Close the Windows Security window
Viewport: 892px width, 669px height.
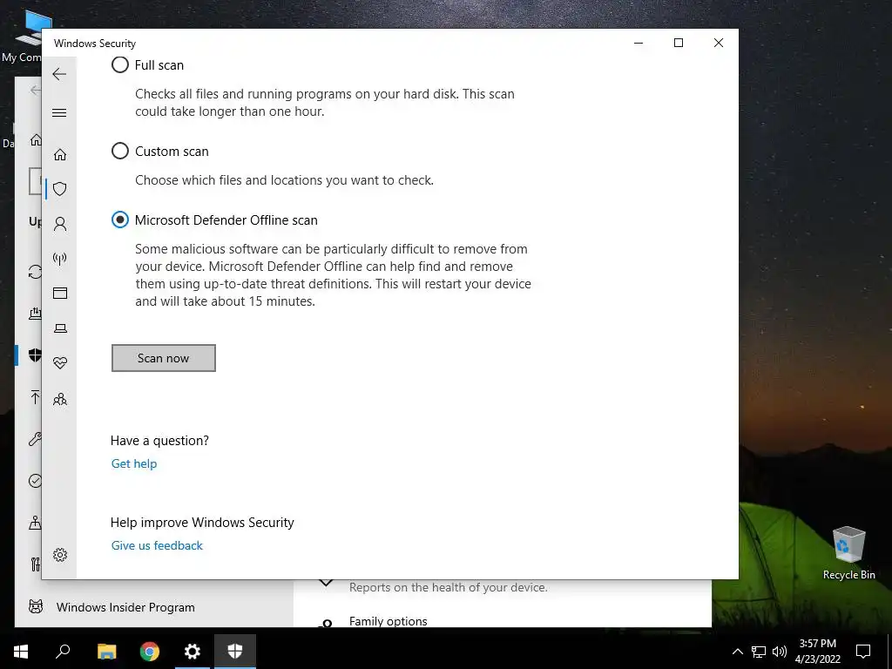click(x=719, y=43)
